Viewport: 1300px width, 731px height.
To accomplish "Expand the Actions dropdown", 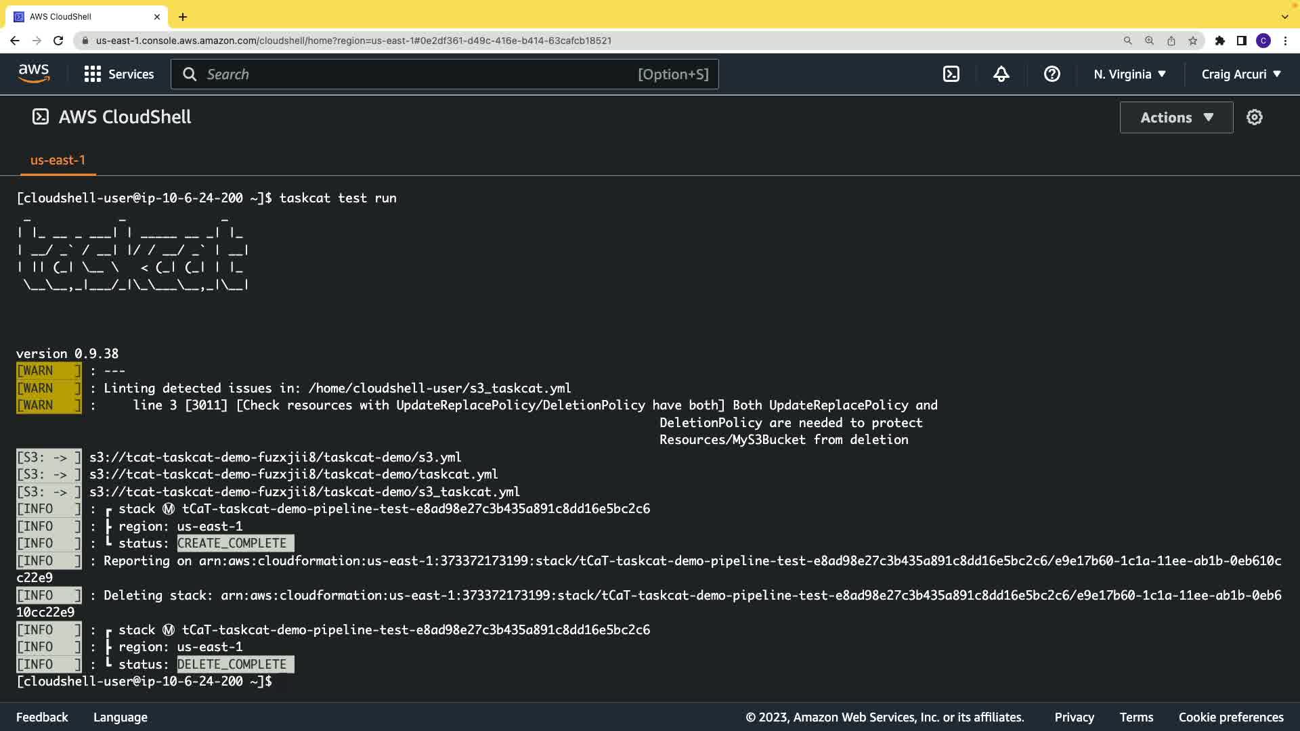I will 1176,118.
